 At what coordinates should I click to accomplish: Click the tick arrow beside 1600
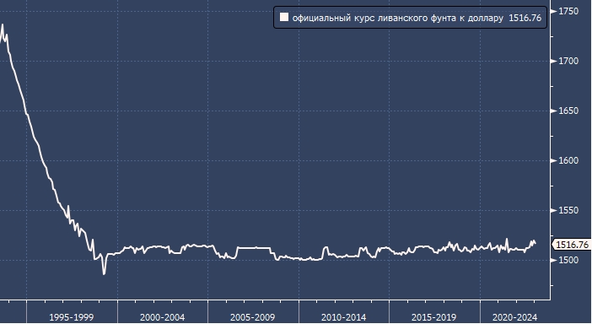tap(554, 161)
